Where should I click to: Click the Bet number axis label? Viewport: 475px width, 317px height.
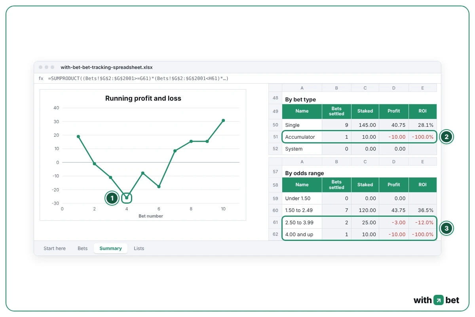click(150, 216)
